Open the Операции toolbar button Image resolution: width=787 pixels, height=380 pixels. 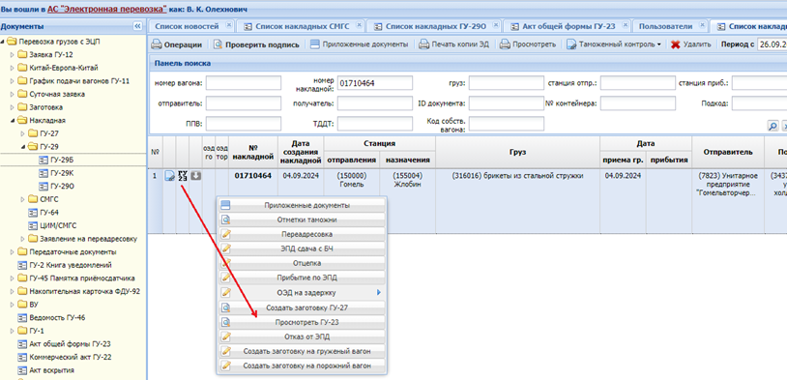[177, 44]
